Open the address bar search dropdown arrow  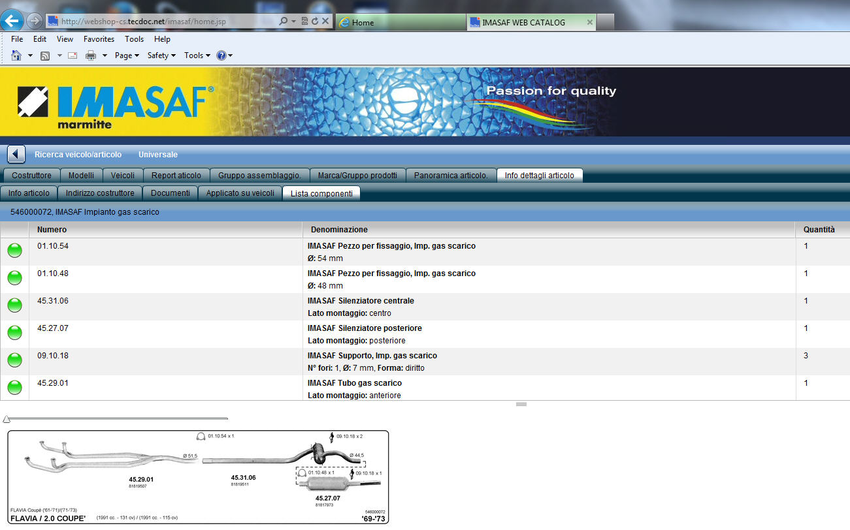click(x=293, y=22)
